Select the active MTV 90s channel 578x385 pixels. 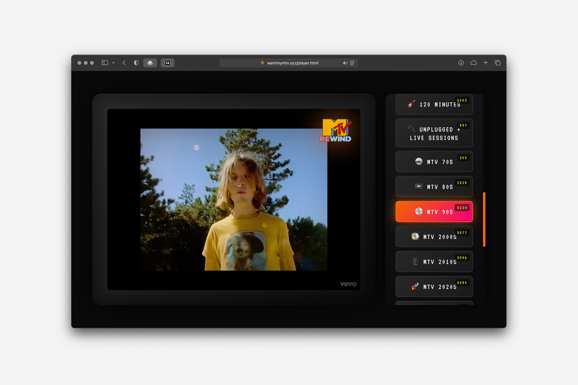point(434,212)
